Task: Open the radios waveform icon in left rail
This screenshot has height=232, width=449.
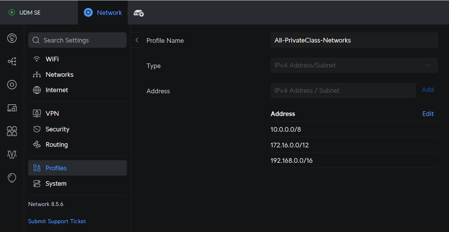Action: (12, 154)
